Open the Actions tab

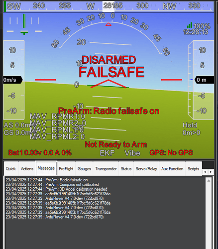point(27,169)
